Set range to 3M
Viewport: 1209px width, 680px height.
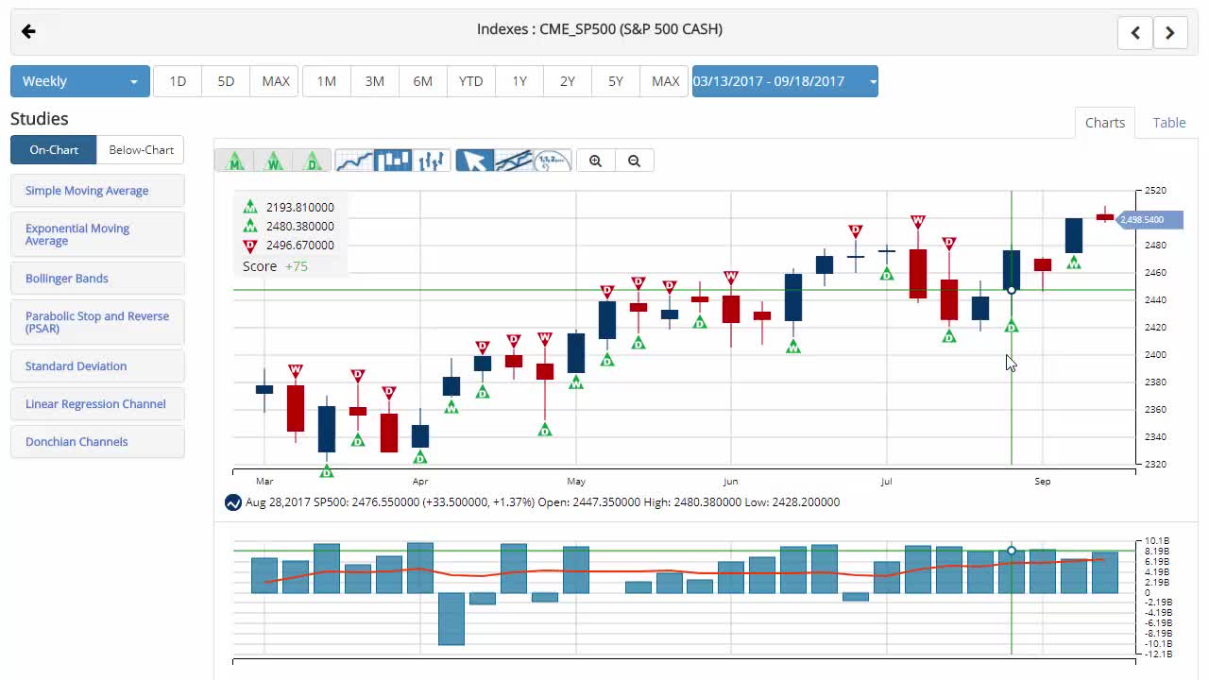click(375, 81)
